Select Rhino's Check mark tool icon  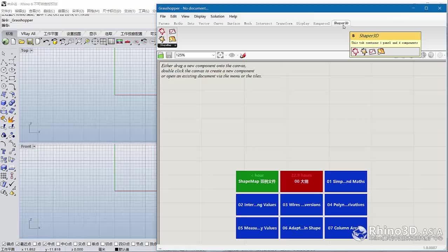(12, 184)
